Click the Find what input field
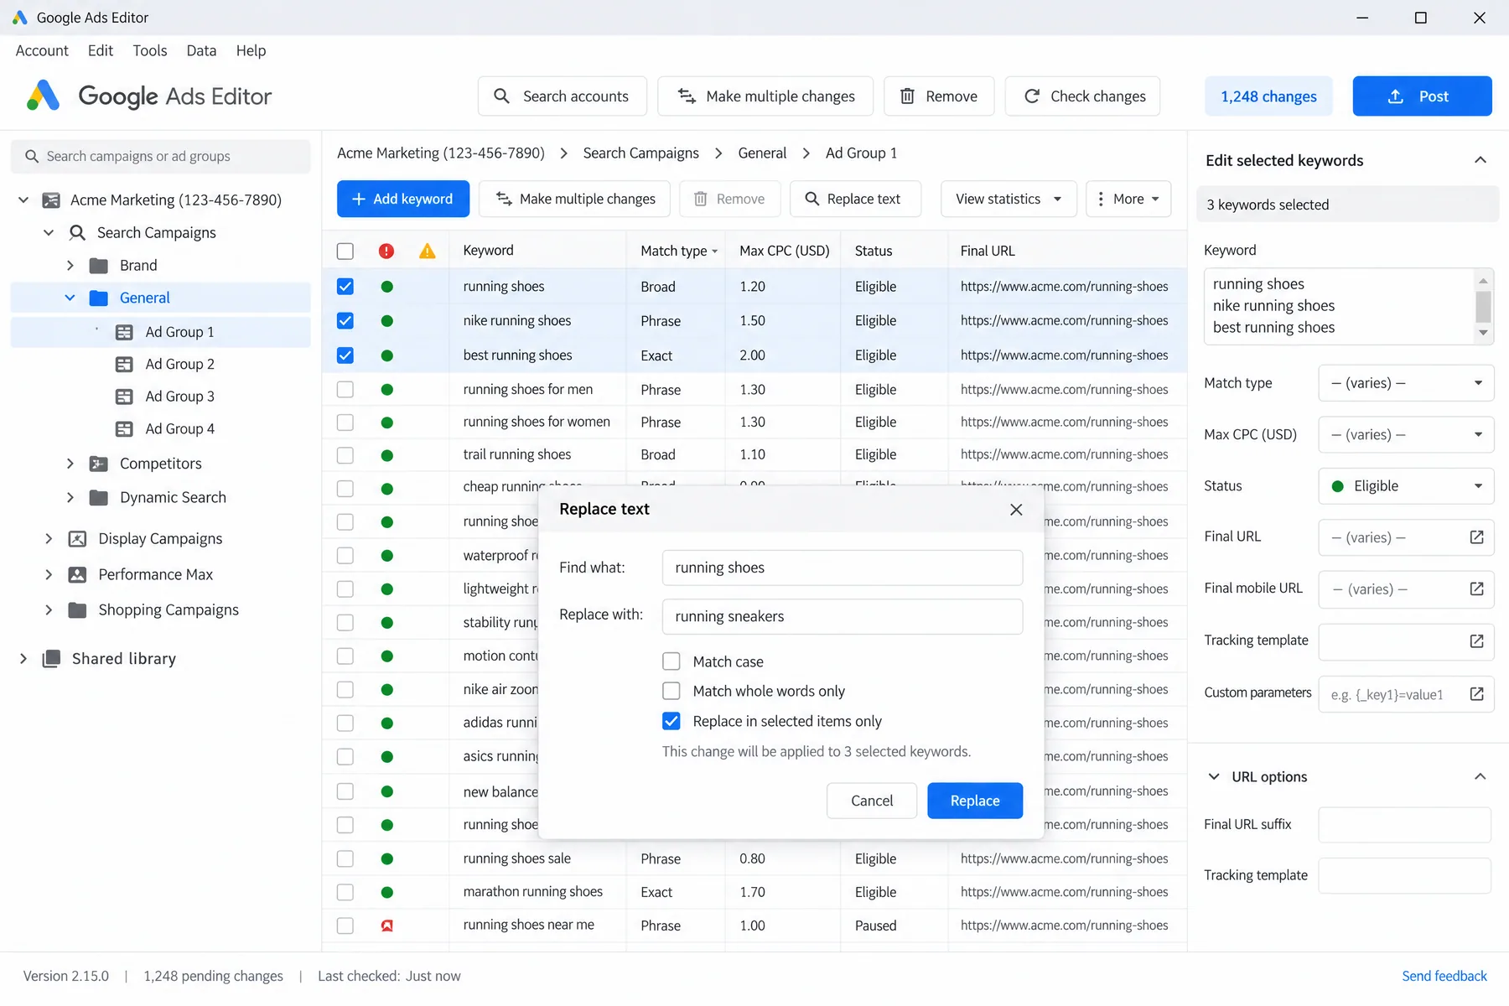This screenshot has width=1509, height=1006. (x=843, y=568)
